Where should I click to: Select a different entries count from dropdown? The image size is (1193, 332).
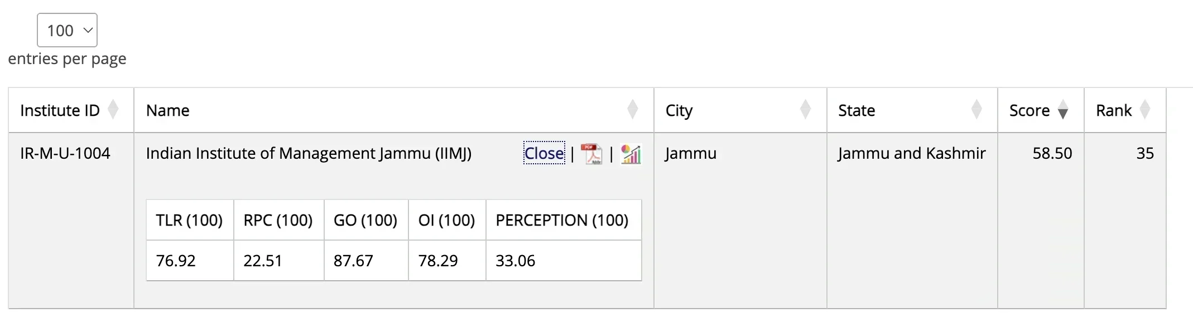click(67, 30)
